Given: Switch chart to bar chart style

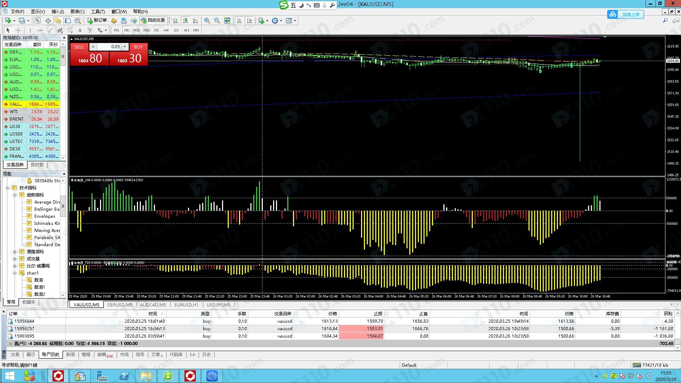Looking at the screenshot, I should tap(176, 21).
